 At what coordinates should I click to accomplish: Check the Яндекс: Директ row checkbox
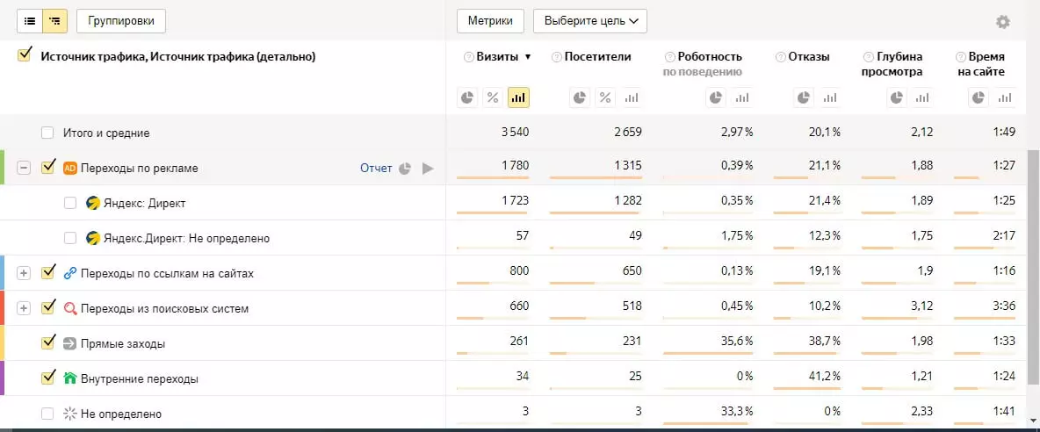(x=70, y=203)
